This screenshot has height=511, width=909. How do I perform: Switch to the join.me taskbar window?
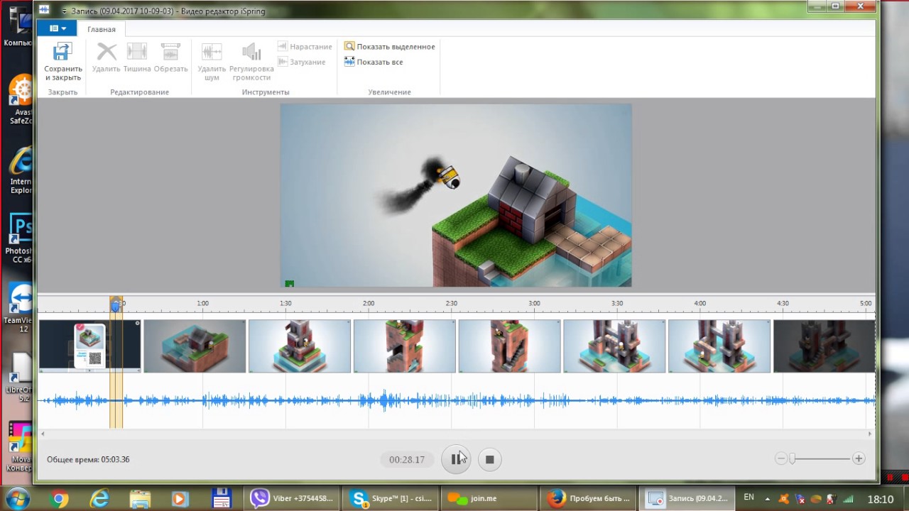(x=489, y=498)
